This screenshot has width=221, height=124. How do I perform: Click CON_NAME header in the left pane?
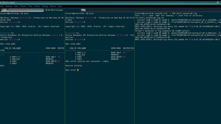16,48
